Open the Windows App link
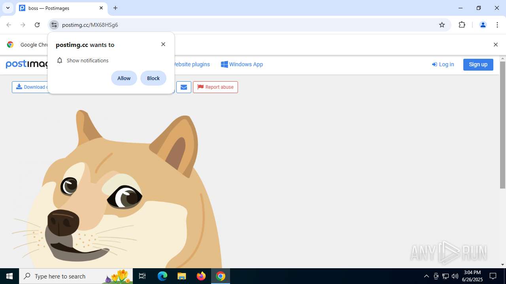The image size is (506, 284). [x=242, y=64]
